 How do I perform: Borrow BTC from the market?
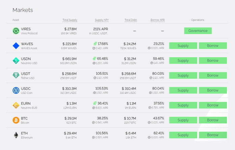(x=213, y=120)
